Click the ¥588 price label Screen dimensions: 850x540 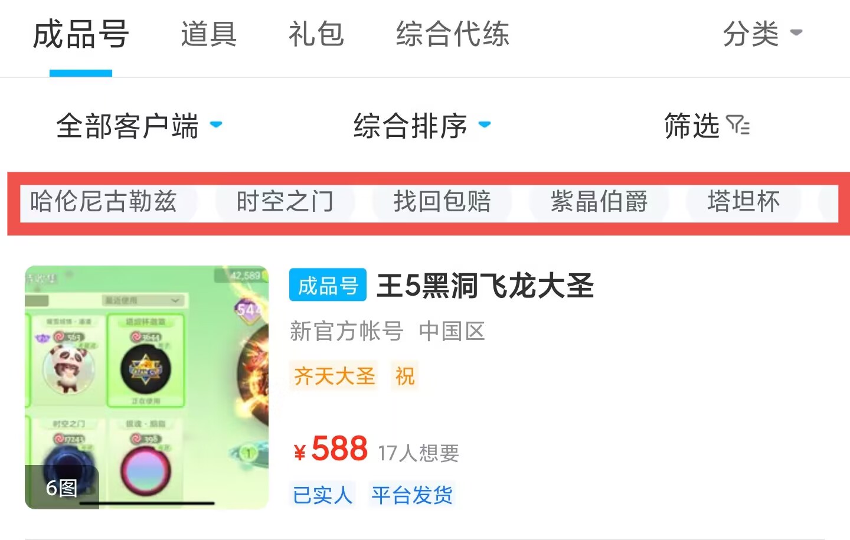pos(331,449)
